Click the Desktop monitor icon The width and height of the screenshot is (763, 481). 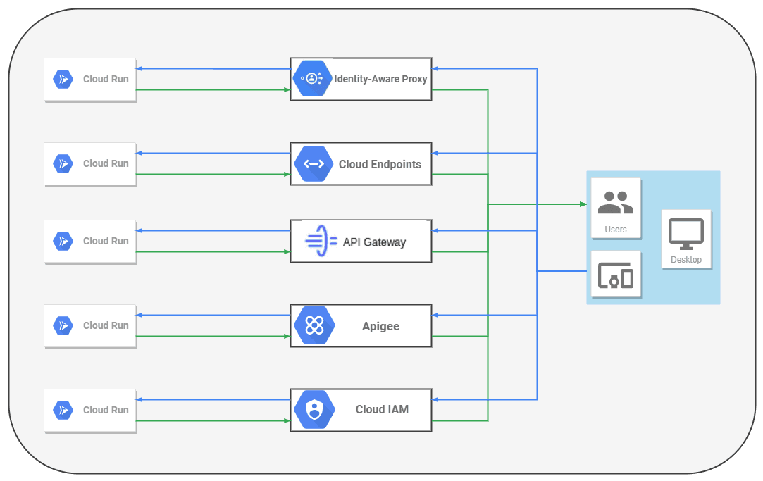[x=686, y=234]
